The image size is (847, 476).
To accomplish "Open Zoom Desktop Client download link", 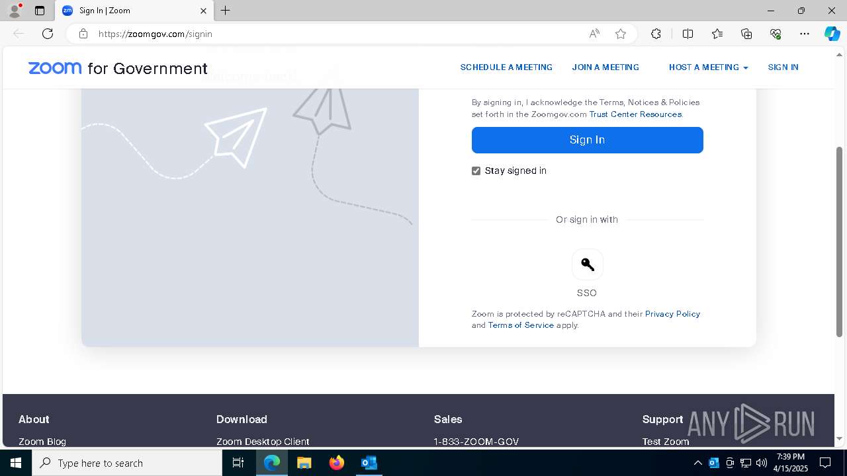I will coord(263,442).
